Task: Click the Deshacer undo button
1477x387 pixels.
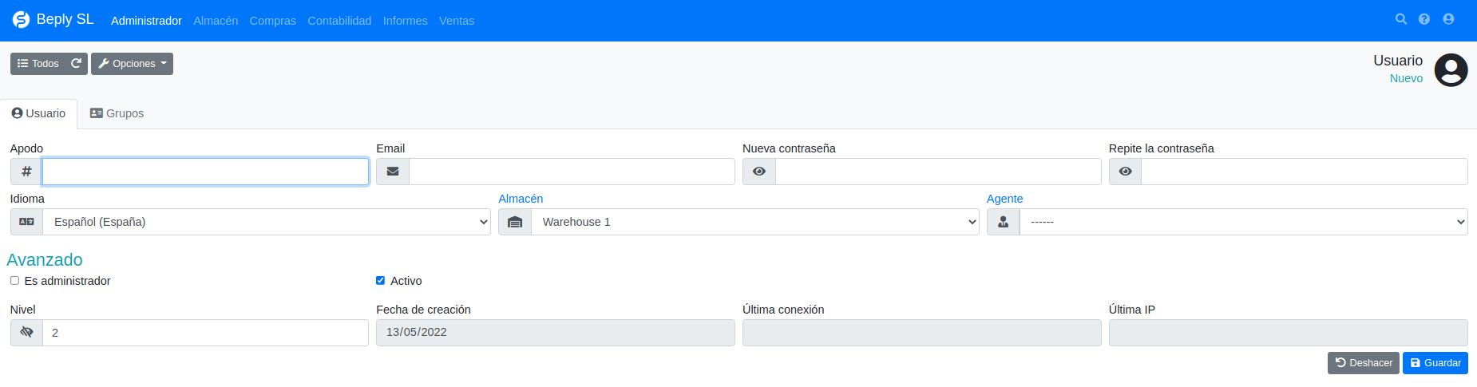Action: pyautogui.click(x=1364, y=363)
